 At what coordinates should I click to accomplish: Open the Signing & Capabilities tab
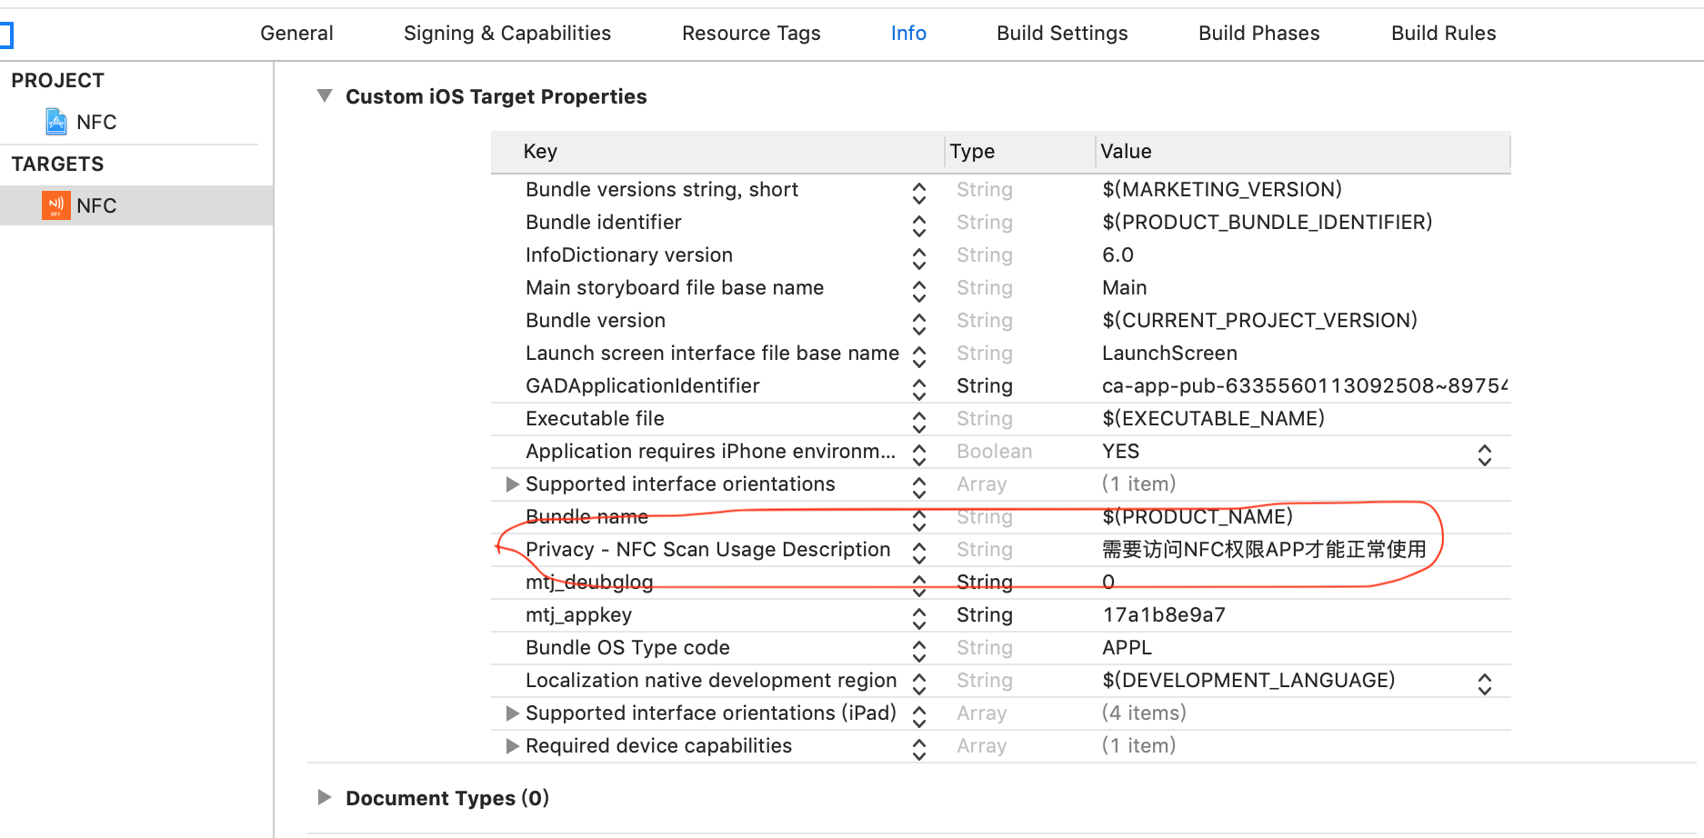tap(507, 34)
